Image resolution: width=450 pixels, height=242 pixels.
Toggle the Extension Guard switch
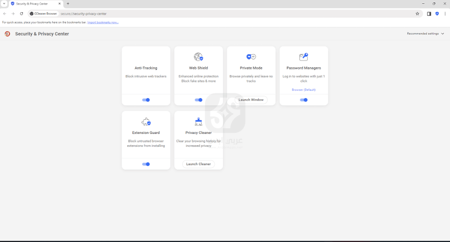tap(146, 164)
